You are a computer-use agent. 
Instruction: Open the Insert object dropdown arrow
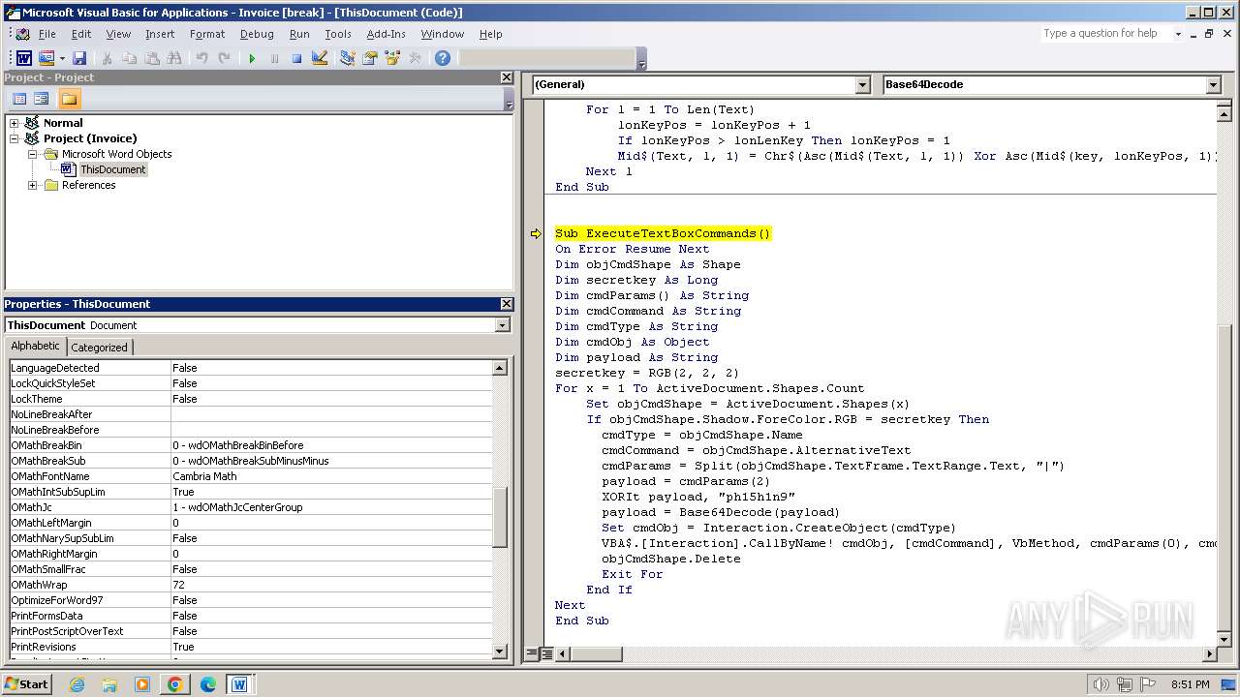61,58
